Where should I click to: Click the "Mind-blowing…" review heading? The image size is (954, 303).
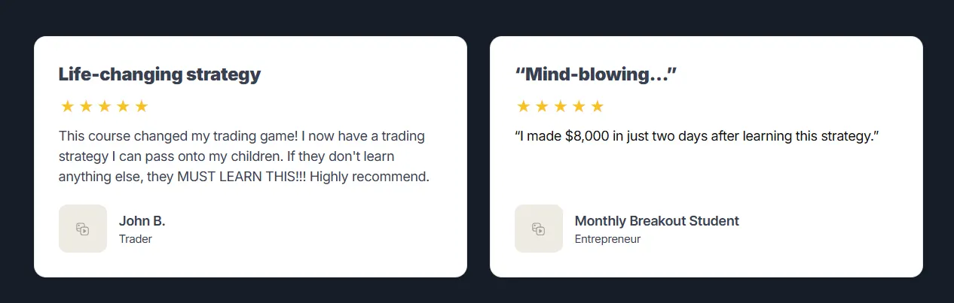click(x=596, y=74)
